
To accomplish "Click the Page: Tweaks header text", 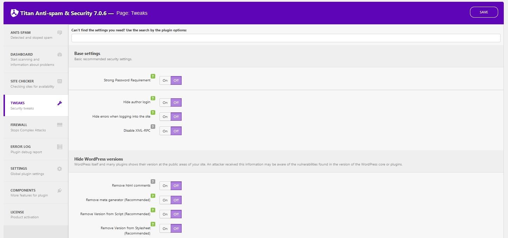I will click(132, 13).
